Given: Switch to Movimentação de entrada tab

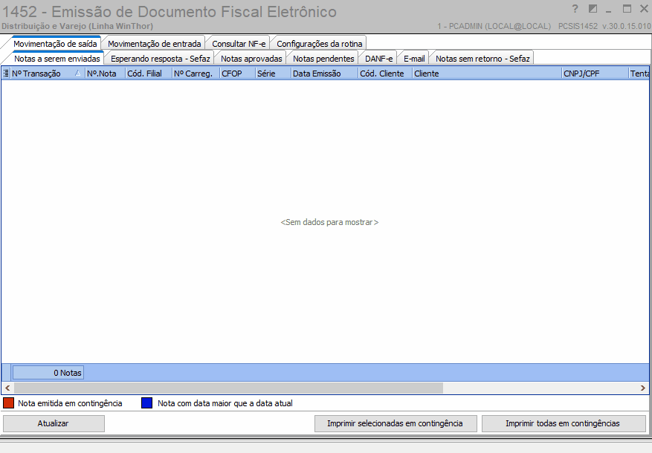Looking at the screenshot, I should (155, 44).
